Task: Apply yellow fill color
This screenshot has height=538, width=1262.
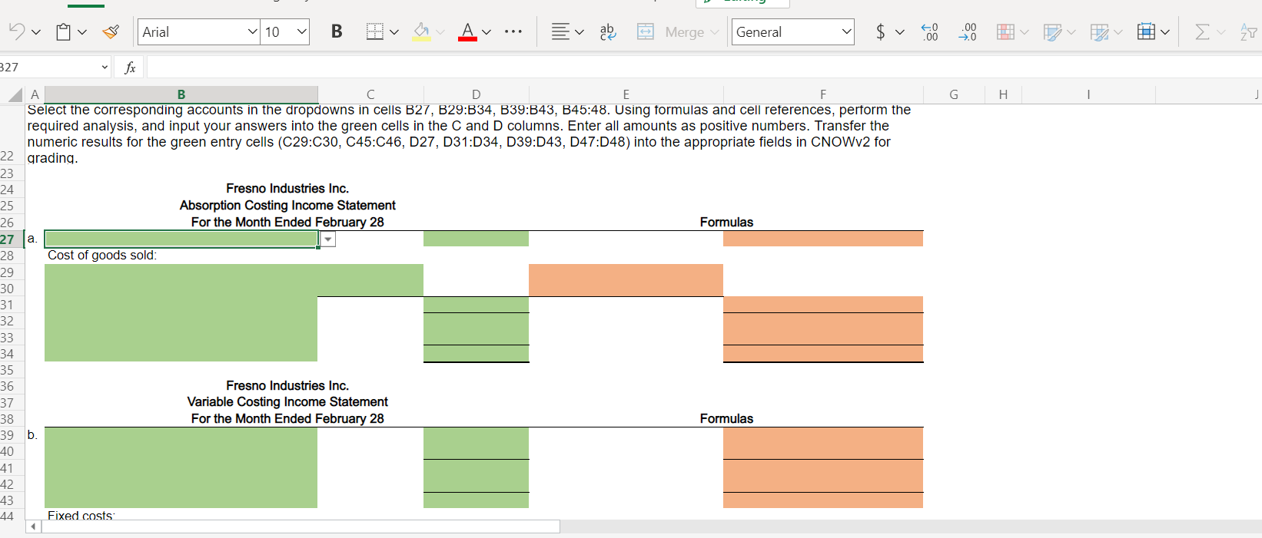Action: (x=421, y=31)
